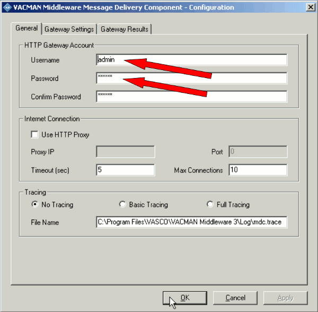318x312 pixels.
Task: Click the Proxy IP field
Action: [126, 151]
